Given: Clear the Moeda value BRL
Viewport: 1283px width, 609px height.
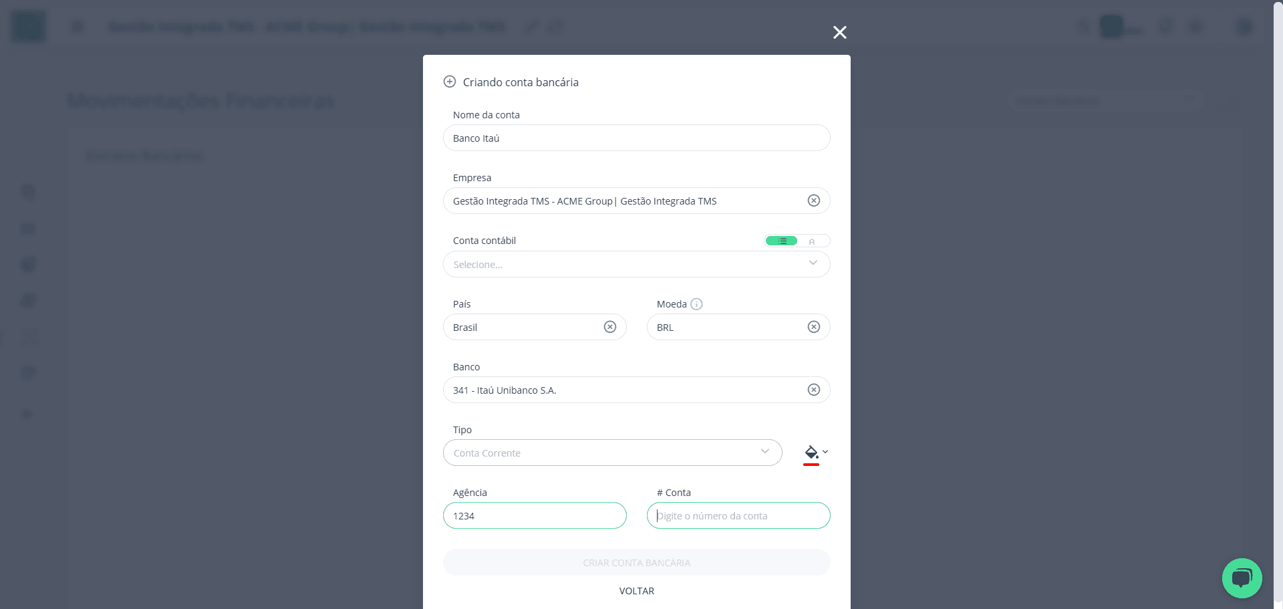Looking at the screenshot, I should (x=814, y=327).
